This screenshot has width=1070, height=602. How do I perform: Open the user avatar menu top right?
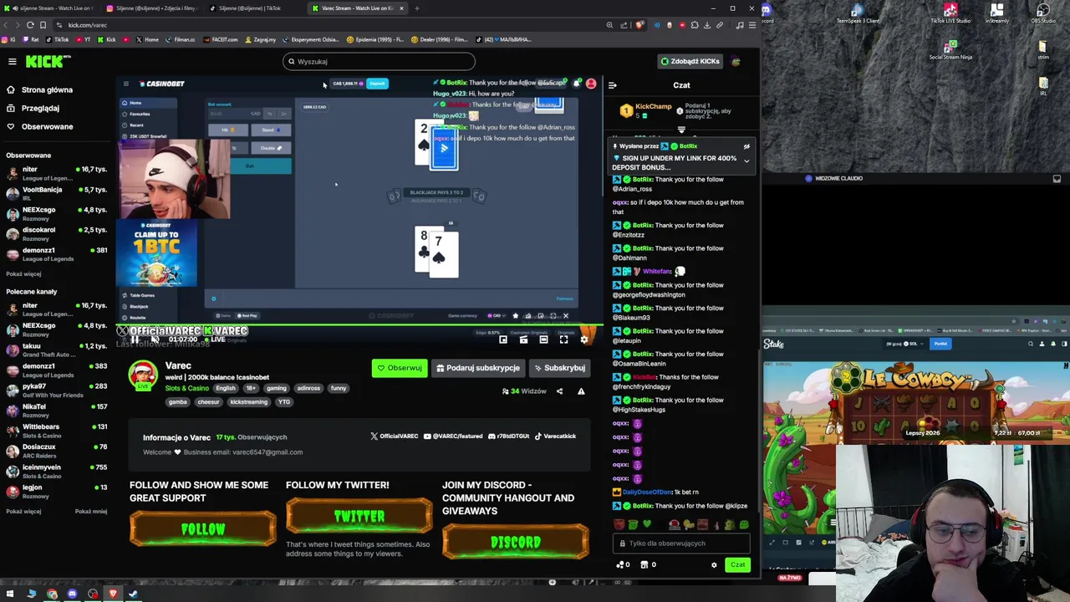(x=736, y=61)
